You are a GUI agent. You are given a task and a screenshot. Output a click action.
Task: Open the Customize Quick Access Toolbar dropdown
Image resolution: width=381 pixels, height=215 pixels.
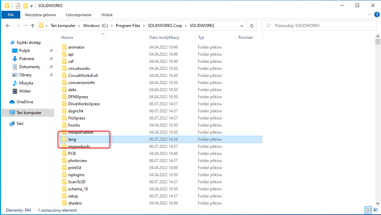[31, 6]
